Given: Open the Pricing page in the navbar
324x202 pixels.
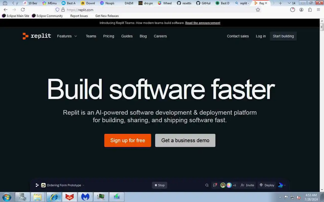Looking at the screenshot, I should pyautogui.click(x=109, y=36).
